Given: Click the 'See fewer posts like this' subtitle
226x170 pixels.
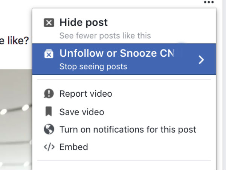Looking at the screenshot, I should (x=105, y=36).
